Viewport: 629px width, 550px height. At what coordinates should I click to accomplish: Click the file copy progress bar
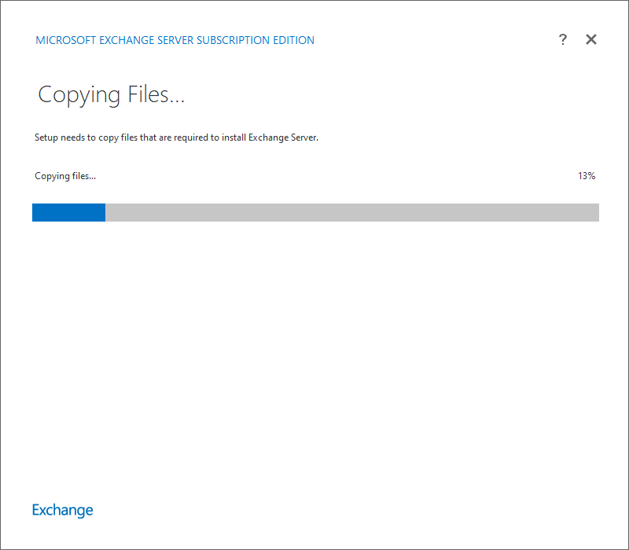(315, 212)
